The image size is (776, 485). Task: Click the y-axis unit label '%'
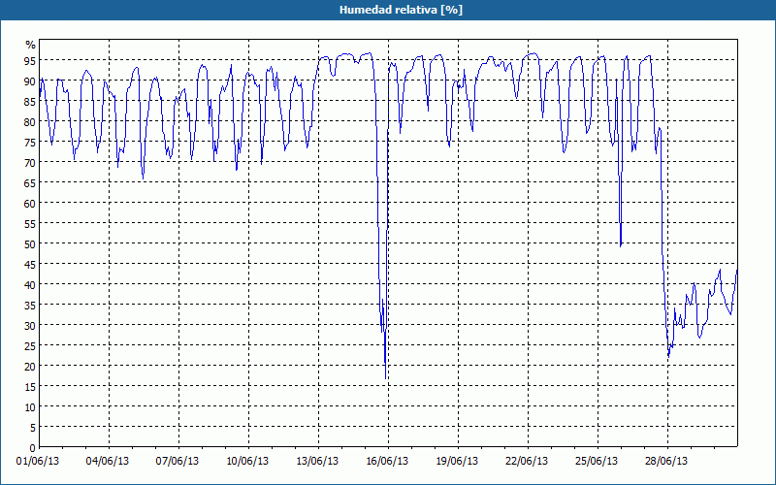pyautogui.click(x=31, y=45)
